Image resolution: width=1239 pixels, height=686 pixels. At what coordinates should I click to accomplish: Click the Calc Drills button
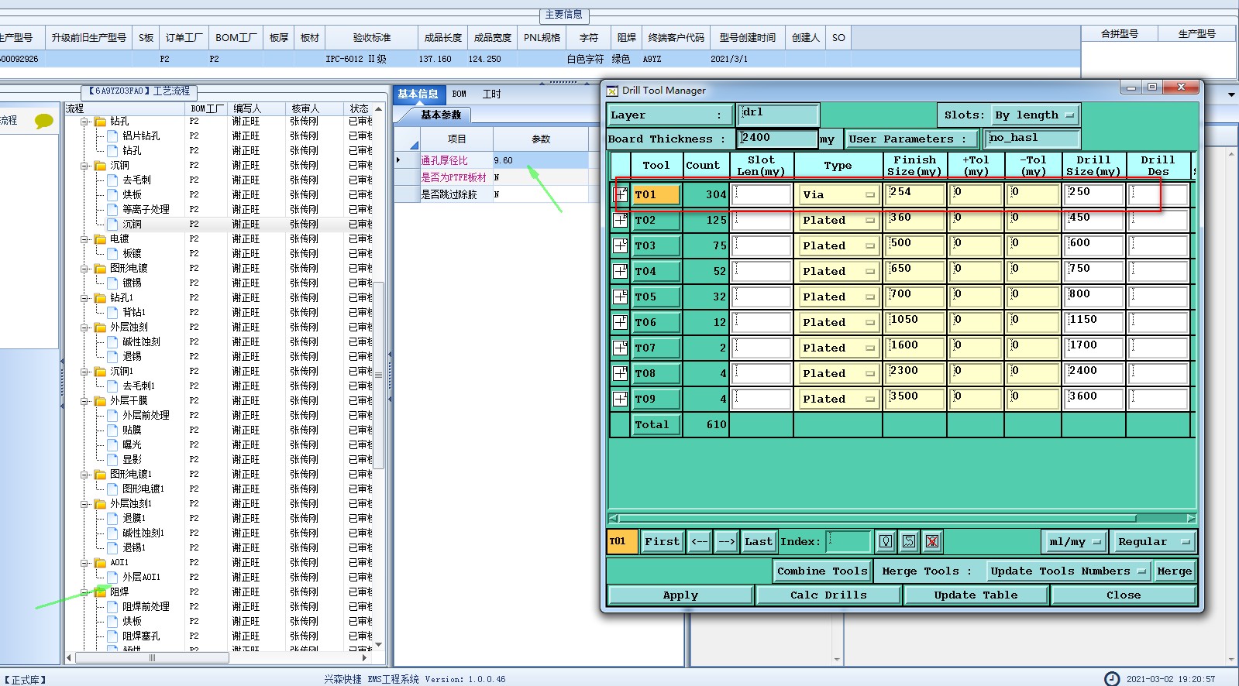click(x=828, y=595)
